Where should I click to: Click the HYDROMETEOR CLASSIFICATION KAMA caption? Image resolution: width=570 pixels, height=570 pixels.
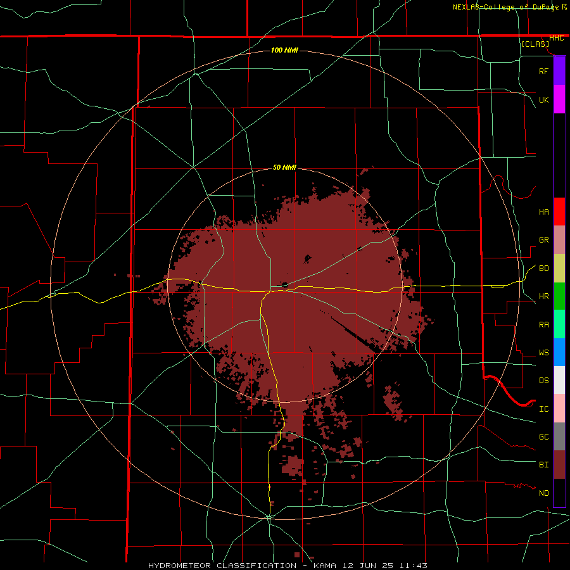pos(288,566)
